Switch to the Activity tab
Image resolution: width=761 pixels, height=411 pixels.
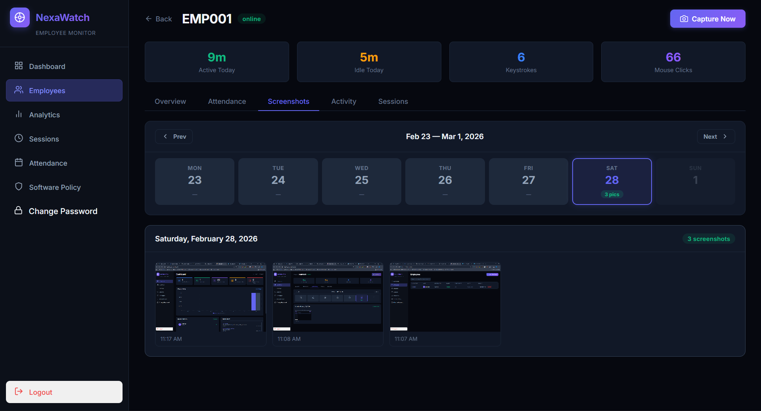(x=343, y=101)
